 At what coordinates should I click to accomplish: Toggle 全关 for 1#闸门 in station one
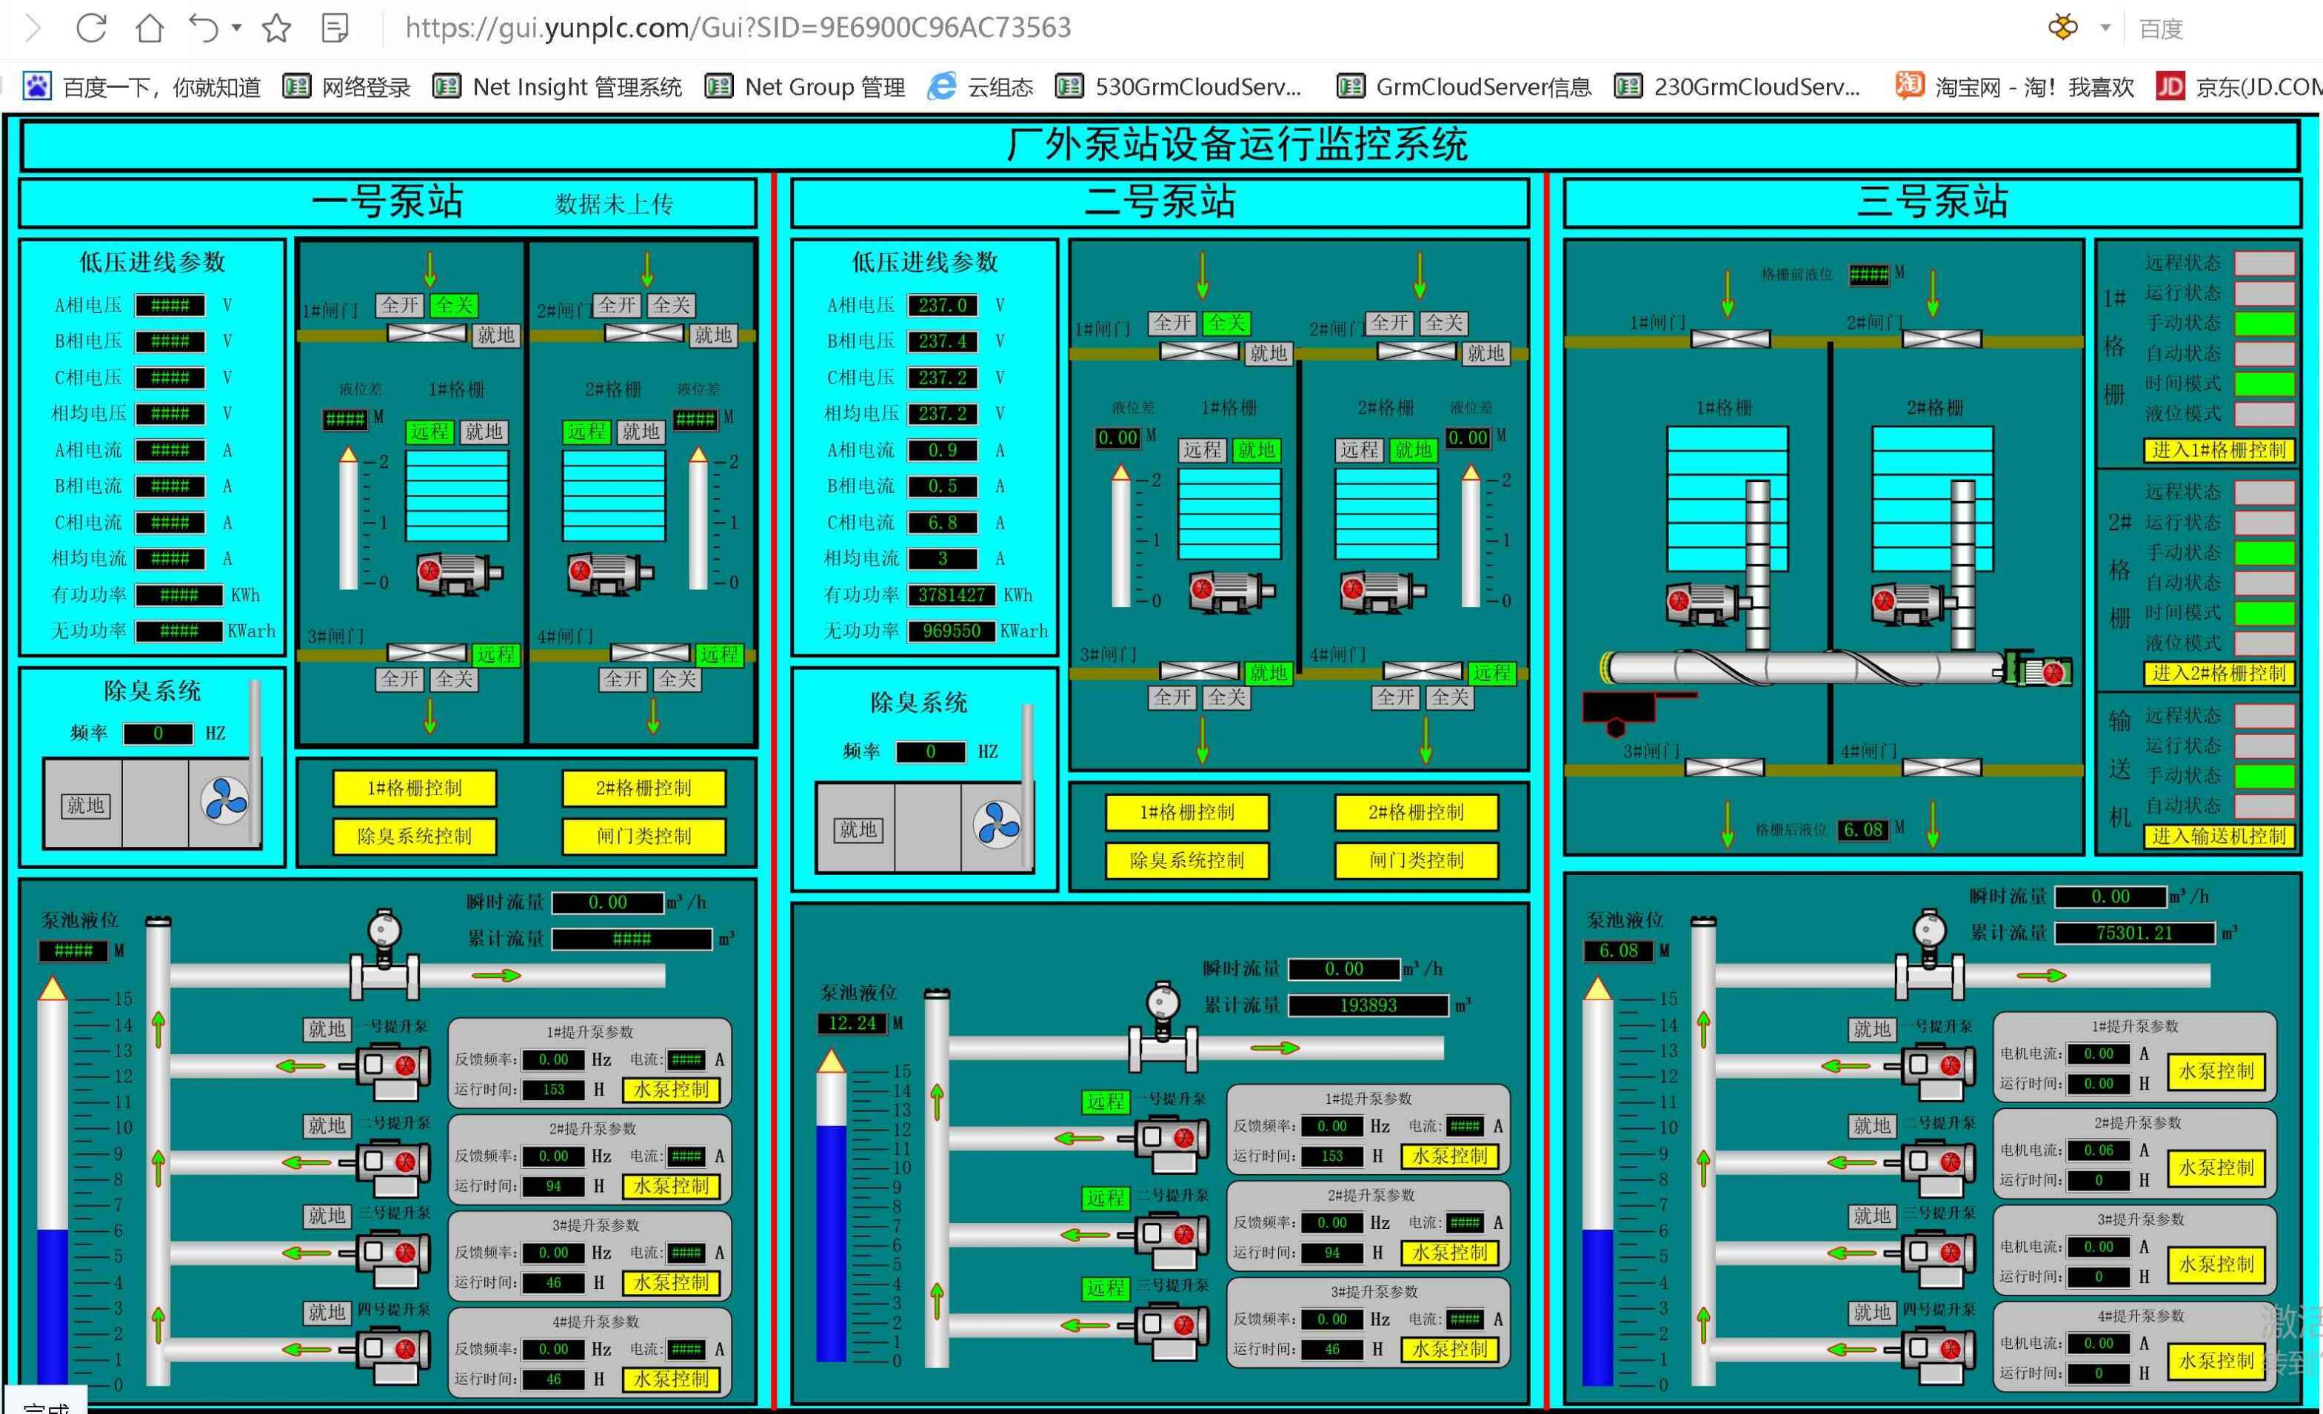click(453, 306)
